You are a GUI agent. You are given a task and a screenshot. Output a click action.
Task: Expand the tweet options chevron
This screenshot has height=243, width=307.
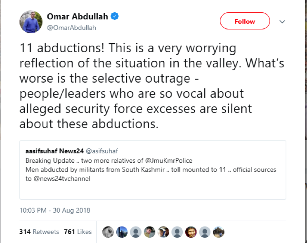tap(283, 21)
